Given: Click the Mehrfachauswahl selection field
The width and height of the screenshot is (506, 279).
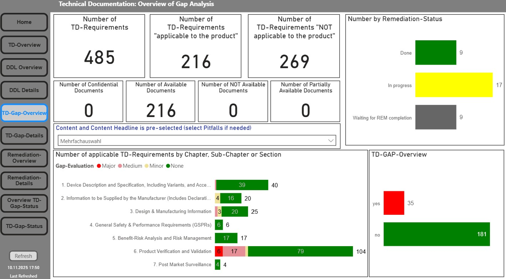Looking at the screenshot, I should [193, 141].
